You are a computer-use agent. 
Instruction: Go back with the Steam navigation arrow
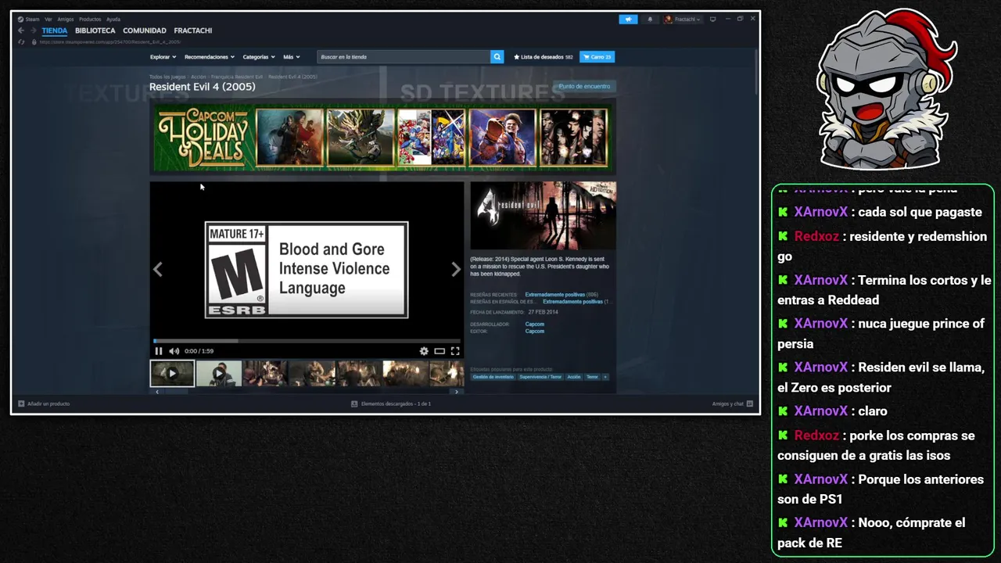[x=22, y=30]
